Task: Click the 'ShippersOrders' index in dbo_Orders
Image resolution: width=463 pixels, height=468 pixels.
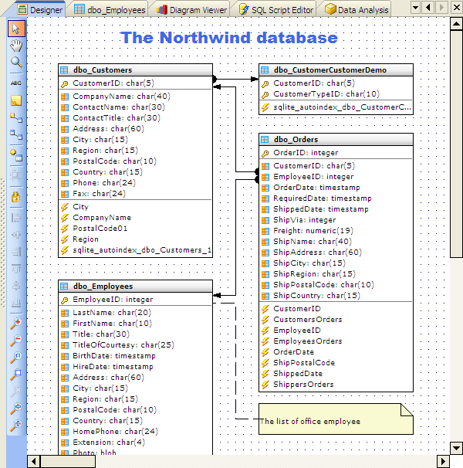Action: tap(336, 384)
